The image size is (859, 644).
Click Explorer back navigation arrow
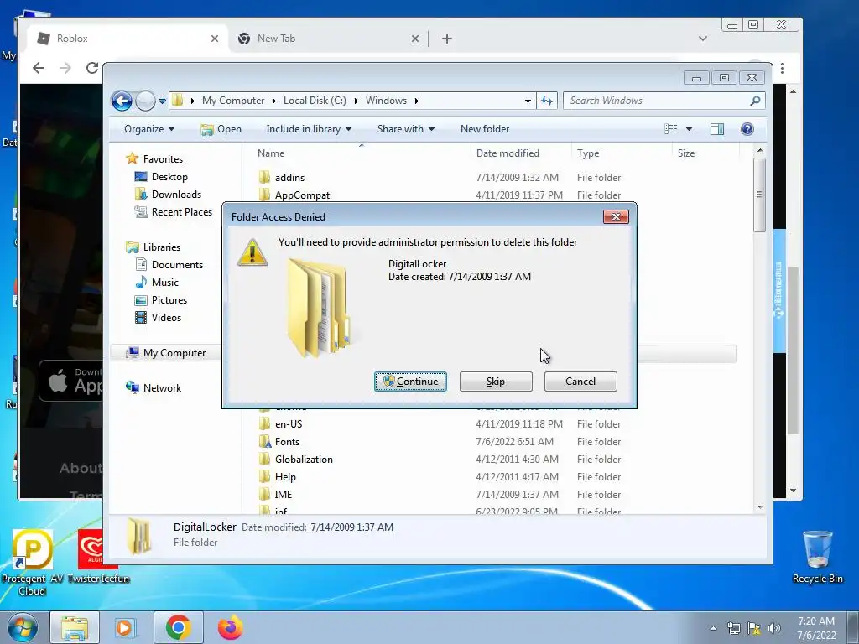[x=122, y=101]
